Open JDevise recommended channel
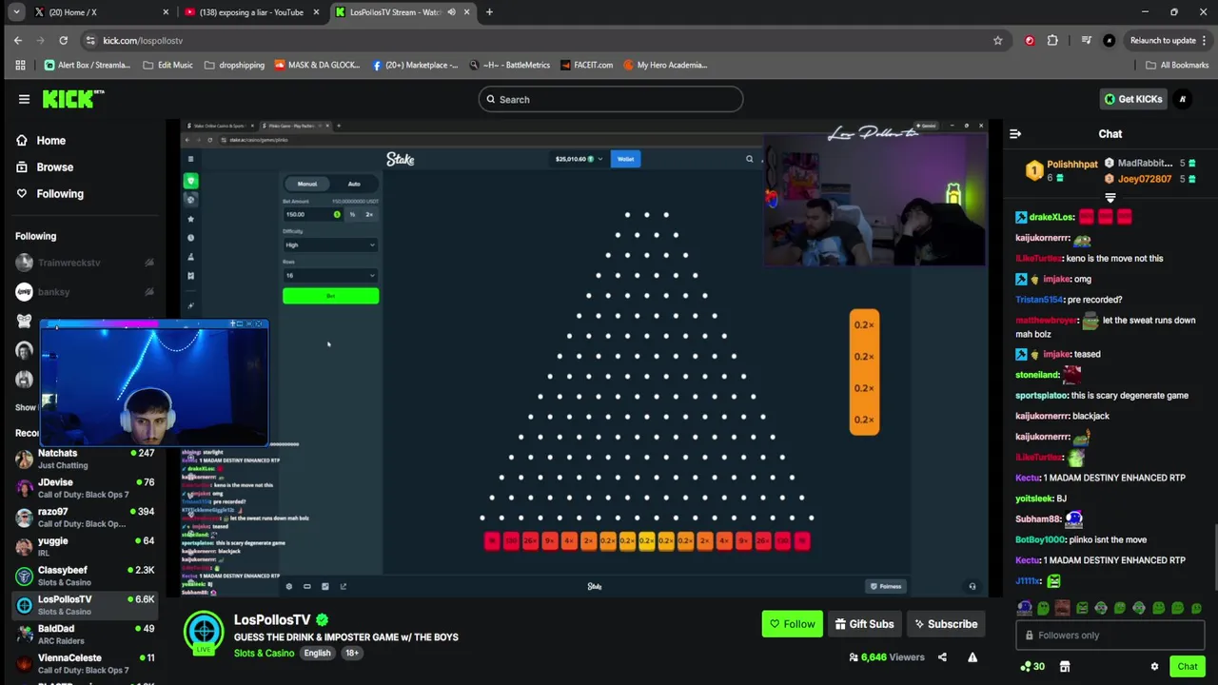Screen dimensions: 1218x685 pyautogui.click(x=84, y=488)
